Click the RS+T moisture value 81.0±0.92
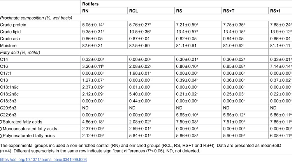292x162 pixels. (x=233, y=46)
